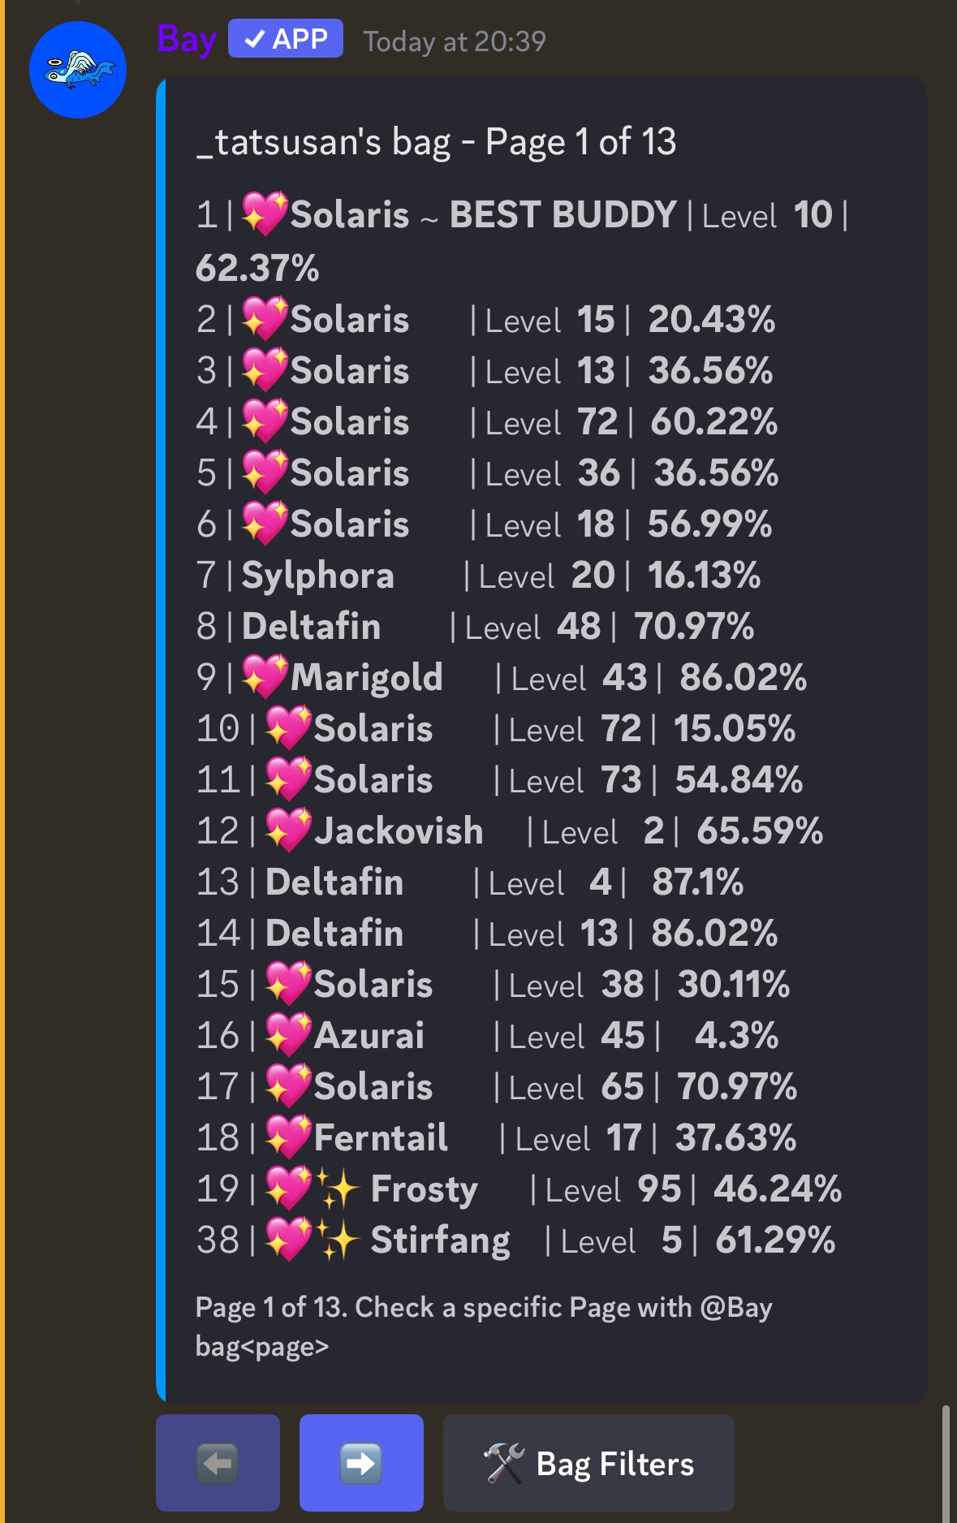Click the heart icon beside Marigold

265,677
